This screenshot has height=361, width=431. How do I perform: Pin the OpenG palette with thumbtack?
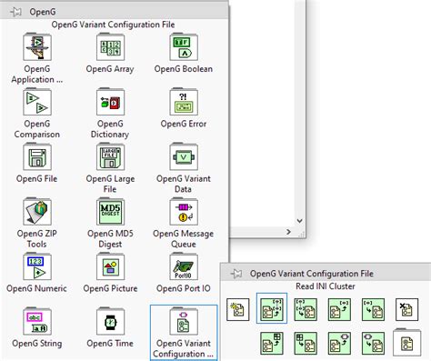15,12
